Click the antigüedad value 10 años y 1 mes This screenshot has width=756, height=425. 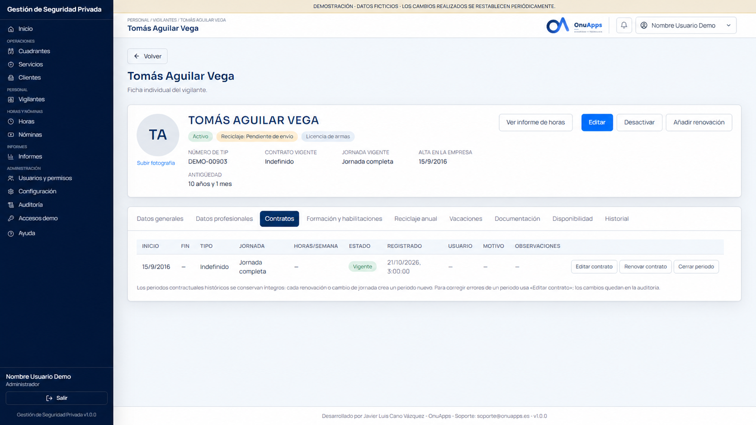(210, 184)
